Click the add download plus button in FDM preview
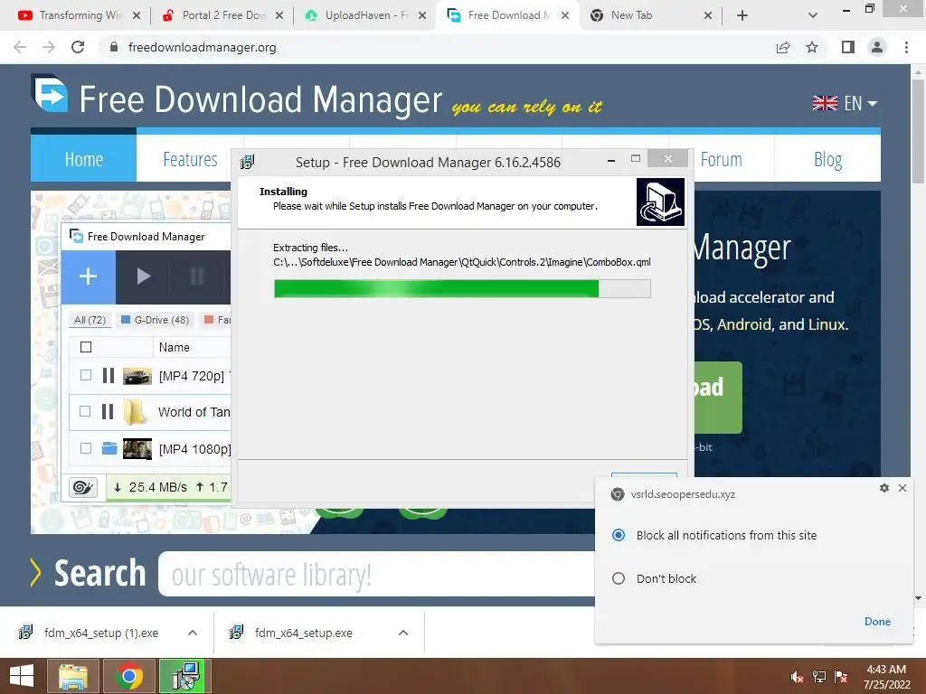 click(88, 277)
